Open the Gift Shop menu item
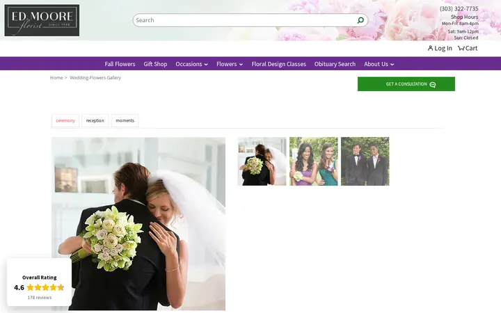 [x=155, y=64]
